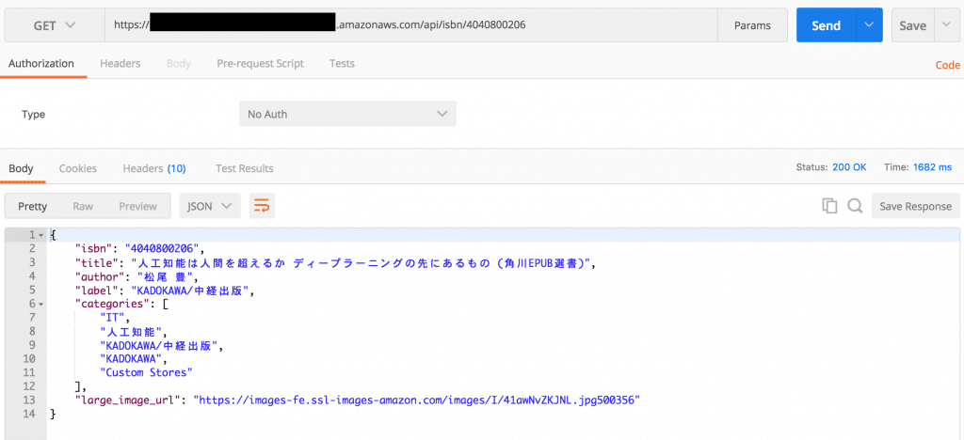Open the Params editor
The width and height of the screenshot is (964, 440).
point(752,25)
